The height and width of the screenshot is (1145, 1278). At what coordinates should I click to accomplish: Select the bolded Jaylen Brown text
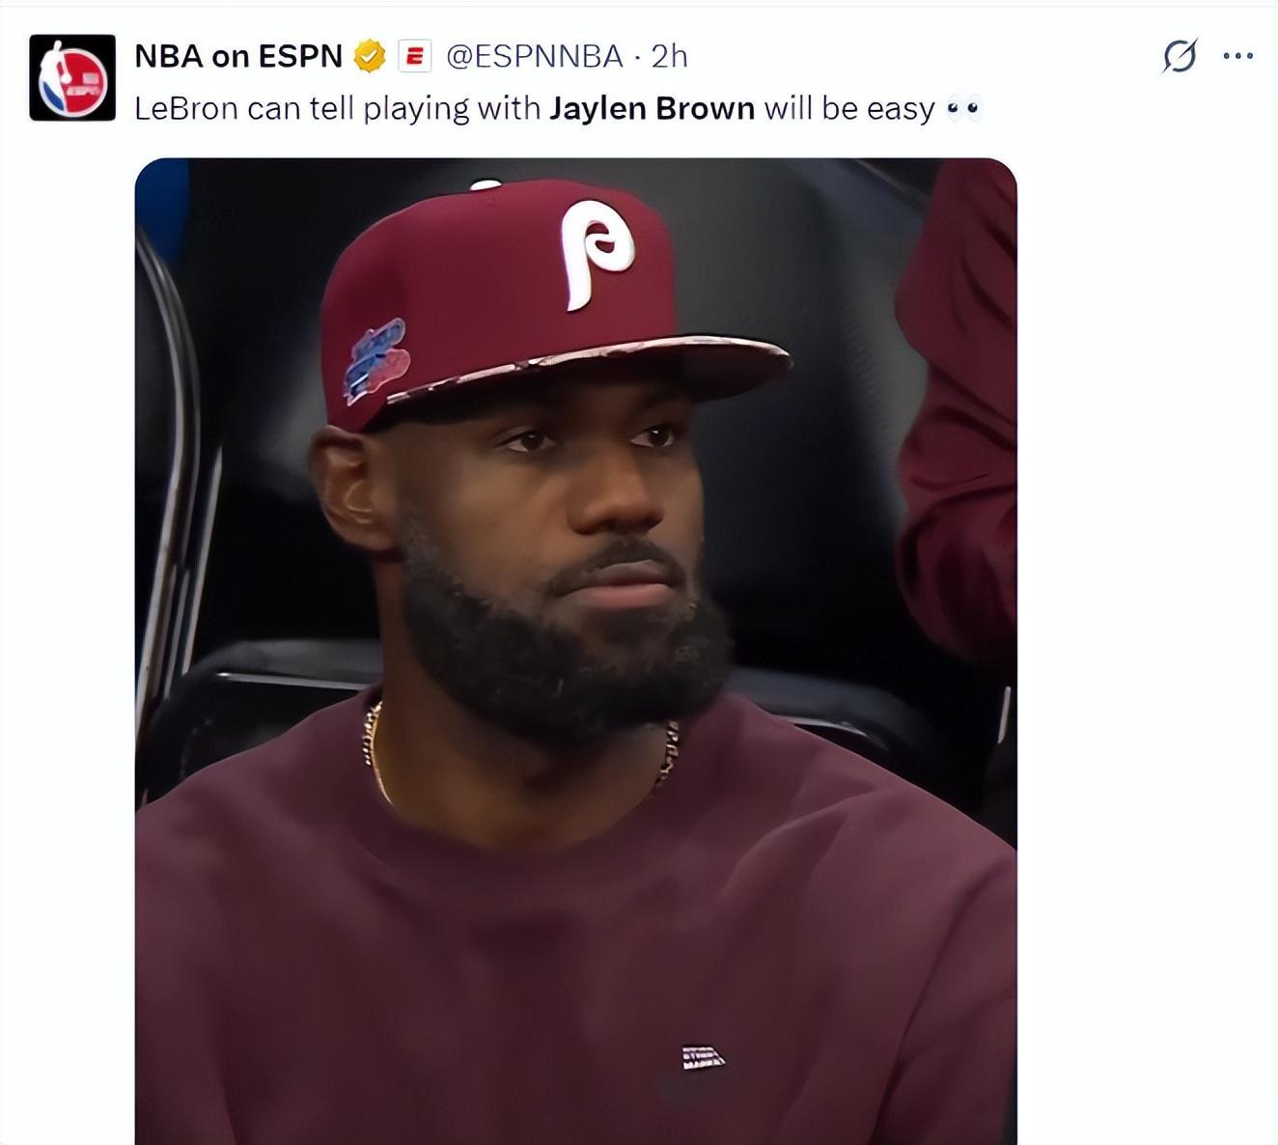coord(652,108)
